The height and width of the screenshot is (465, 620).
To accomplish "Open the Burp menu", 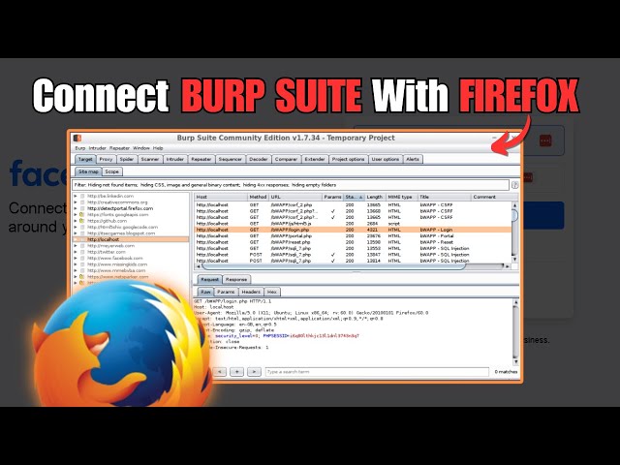I will point(80,148).
